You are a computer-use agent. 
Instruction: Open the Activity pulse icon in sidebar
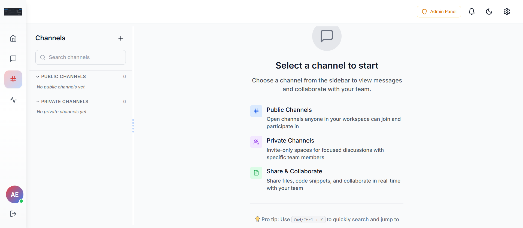pyautogui.click(x=13, y=100)
